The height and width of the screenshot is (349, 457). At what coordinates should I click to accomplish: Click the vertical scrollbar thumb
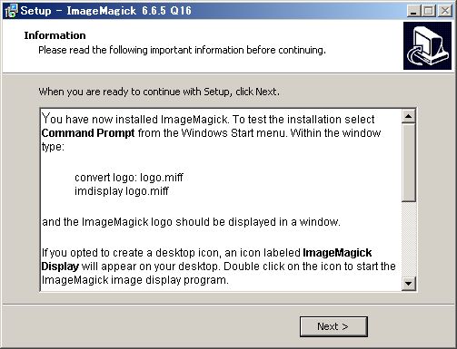tap(408, 162)
